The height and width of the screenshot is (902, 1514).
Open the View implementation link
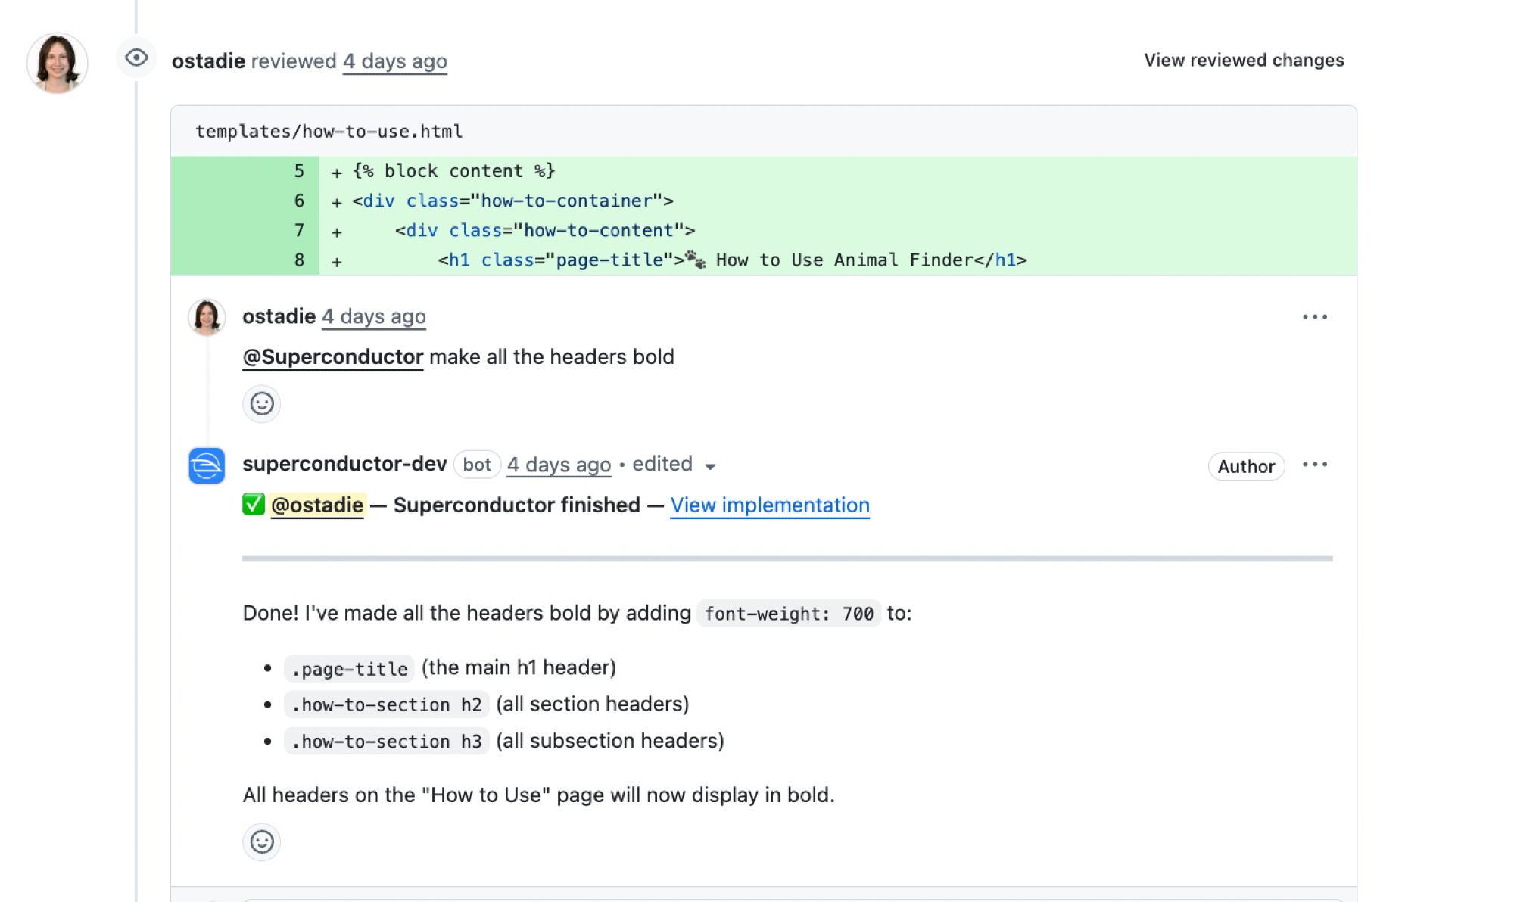pos(770,505)
